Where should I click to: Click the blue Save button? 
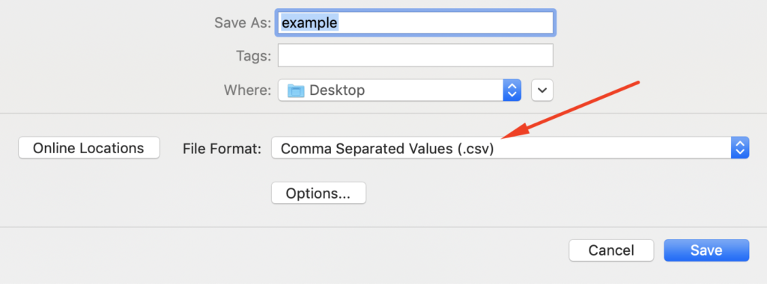click(x=706, y=250)
